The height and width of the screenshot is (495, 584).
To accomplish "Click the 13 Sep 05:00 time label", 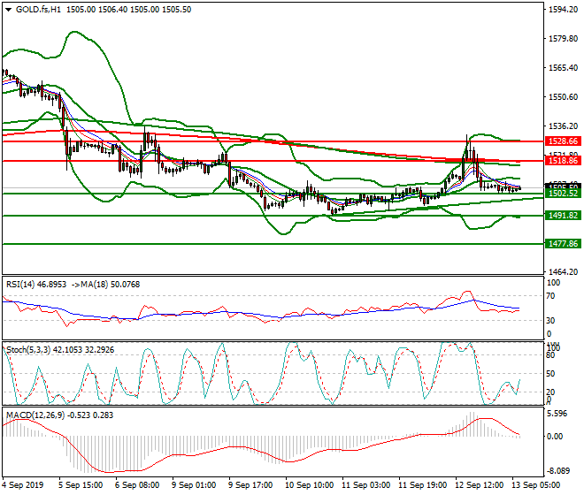I will tap(535, 485).
